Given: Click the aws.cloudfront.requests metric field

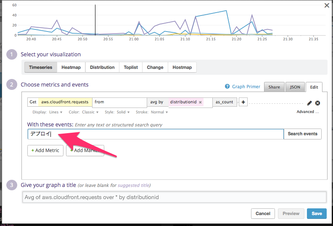Looking at the screenshot, I should point(65,102).
